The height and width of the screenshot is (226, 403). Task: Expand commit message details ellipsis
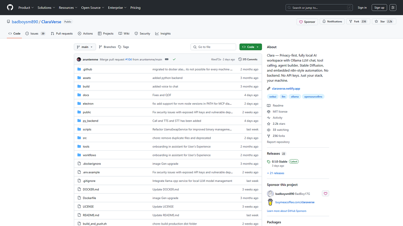point(167,59)
